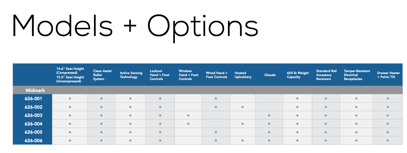Click the IQscale column header
The height and width of the screenshot is (153, 407).
(x=270, y=75)
